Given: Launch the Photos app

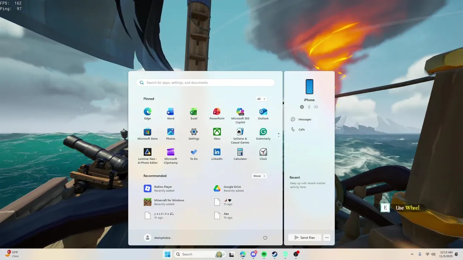Looking at the screenshot, I should click(171, 134).
